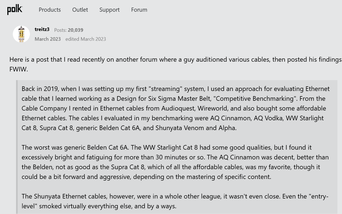Image resolution: width=342 pixels, height=214 pixels.
Task: Click the March 2023 post date link
Action: click(48, 39)
